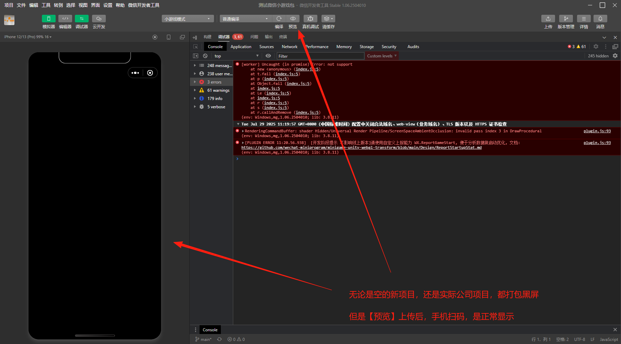This screenshot has height=344, width=621.
Task: Expand the 238 user messages group
Action: 212,74
